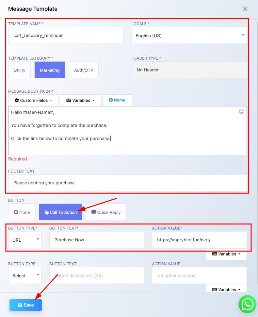Expand the Custom Fields dropdown
This screenshot has width=258, height=317.
(33, 100)
